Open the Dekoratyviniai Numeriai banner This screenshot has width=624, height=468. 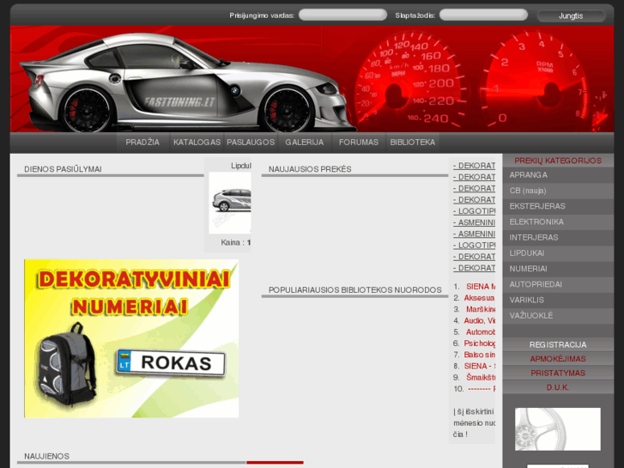tap(131, 338)
